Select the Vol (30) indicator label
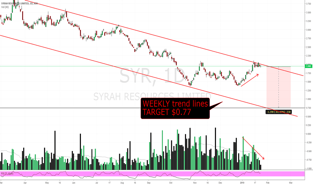The height and width of the screenshot is (185, 313). [5, 7]
